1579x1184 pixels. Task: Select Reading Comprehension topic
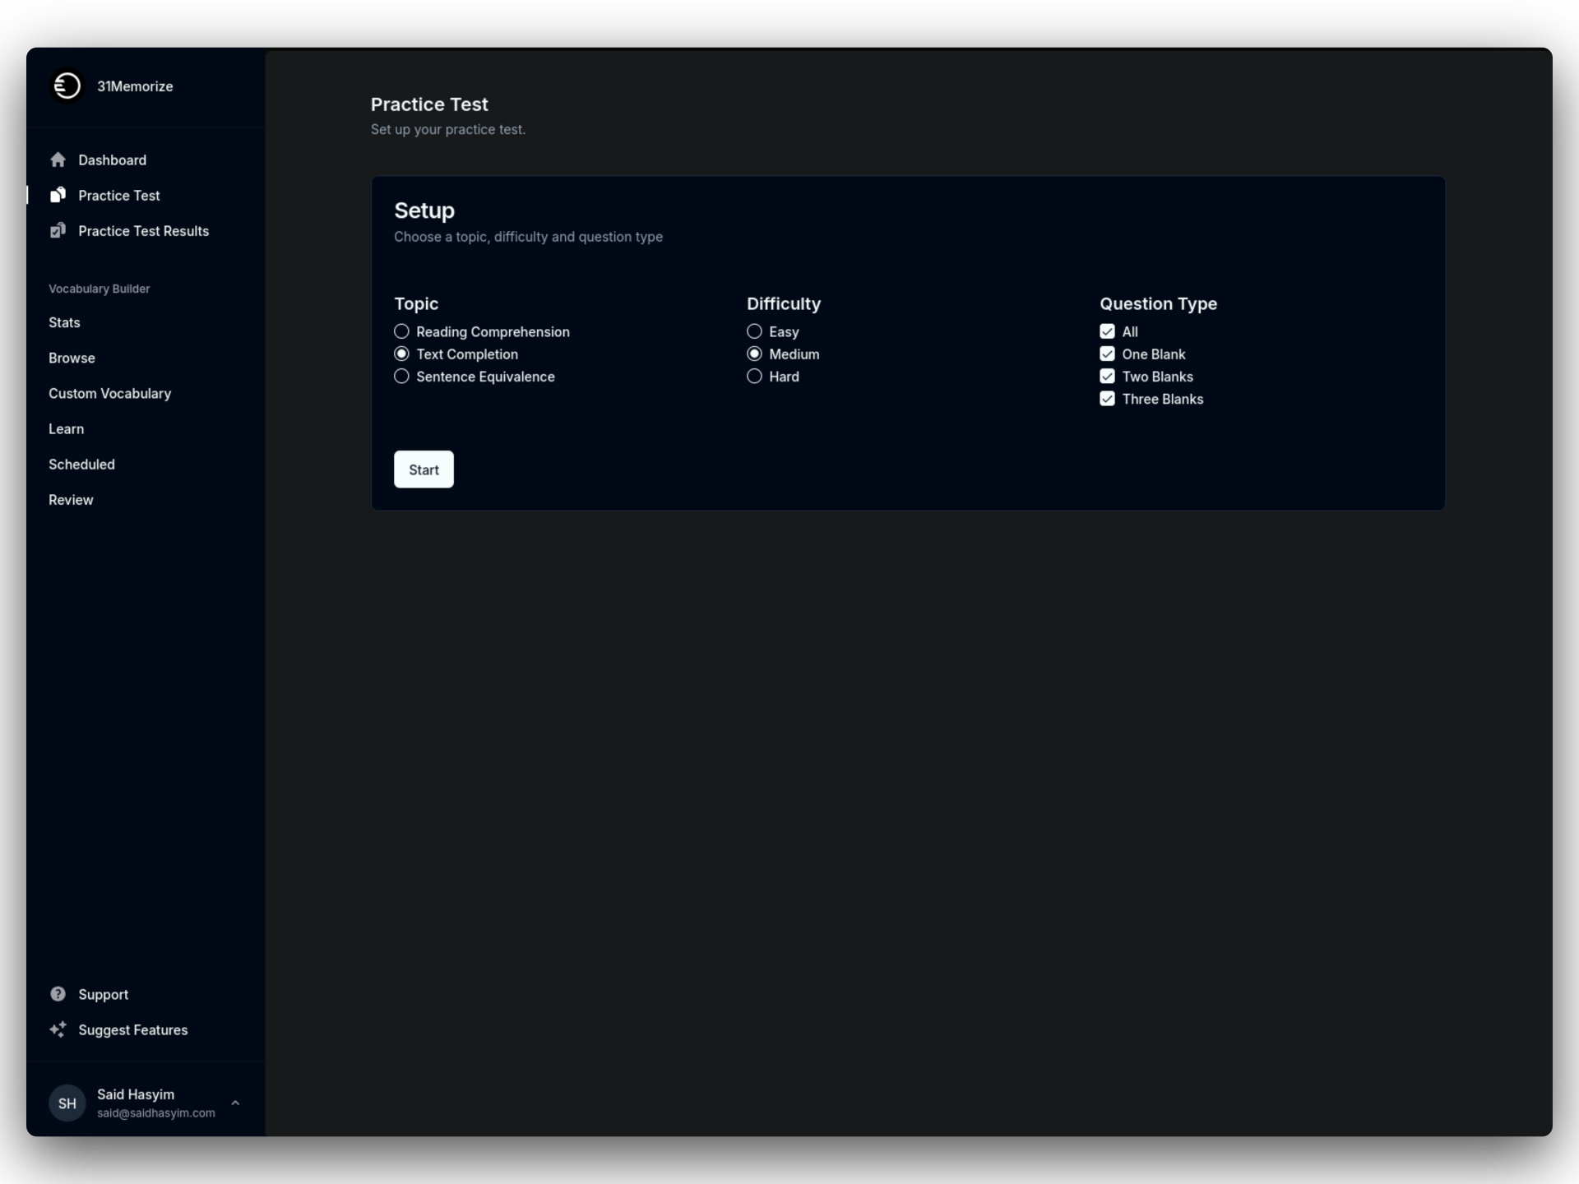[x=401, y=331]
